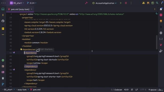Click the h2.version value 2.2.224
Screen dimensions: 164x92
tap(38, 29)
